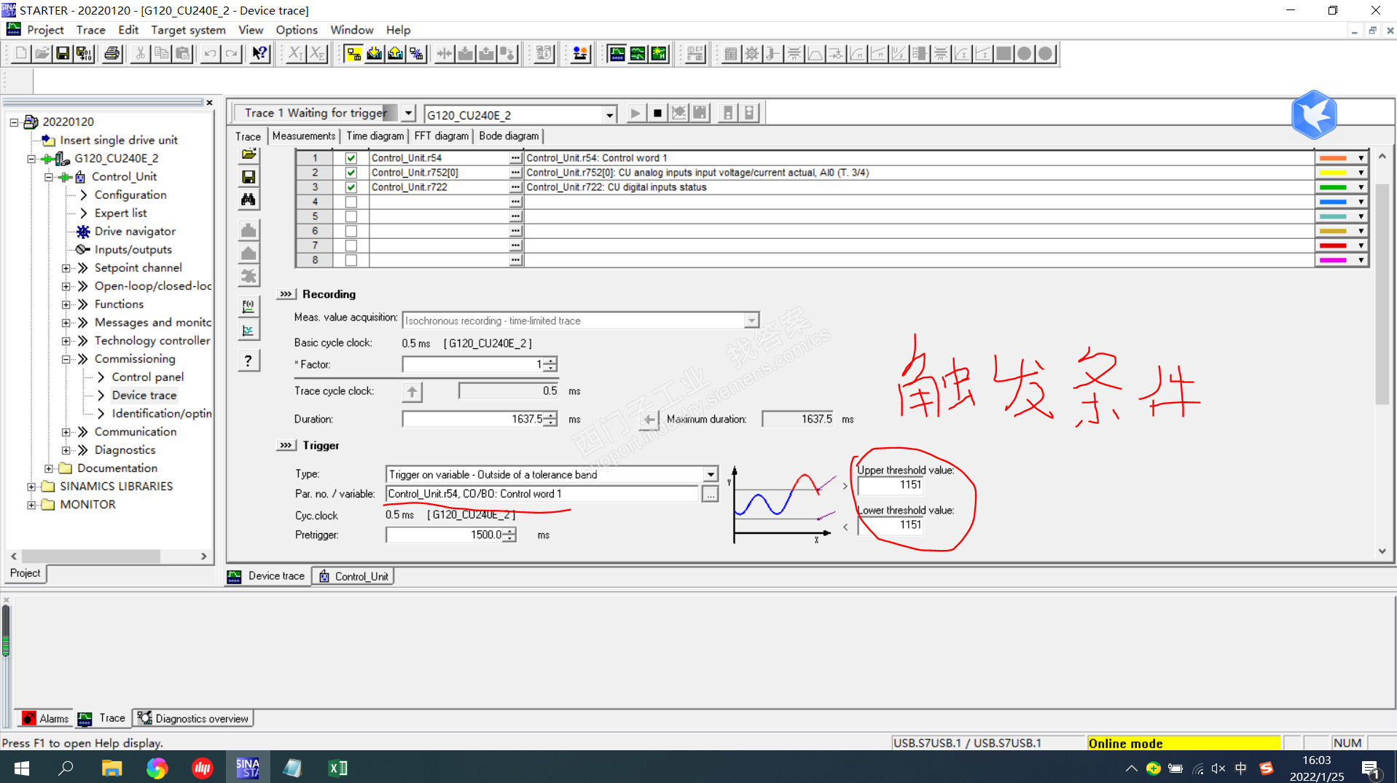The width and height of the screenshot is (1397, 783).
Task: Switch to the Measurements tab
Action: (304, 136)
